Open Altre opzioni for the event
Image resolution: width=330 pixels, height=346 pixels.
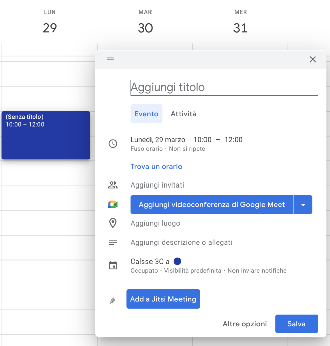[245, 324]
